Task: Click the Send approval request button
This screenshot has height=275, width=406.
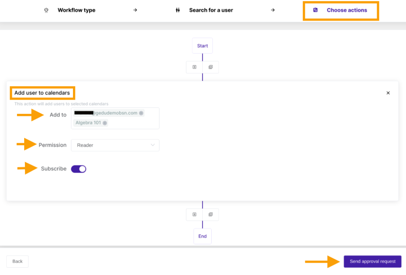Action: tap(372, 261)
